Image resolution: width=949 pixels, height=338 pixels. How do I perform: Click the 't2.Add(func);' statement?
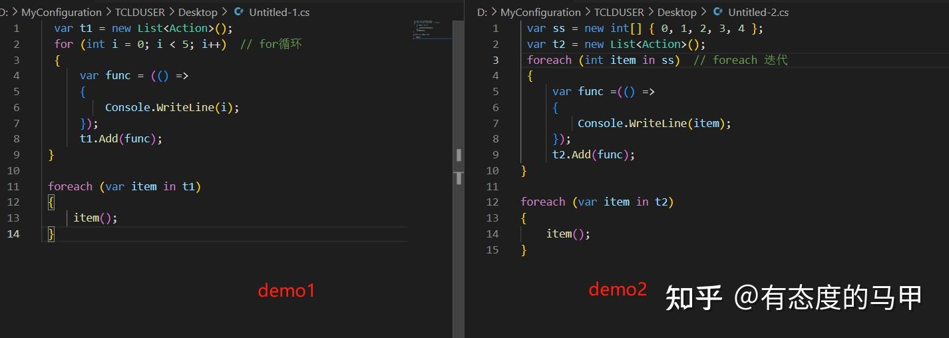coord(594,154)
